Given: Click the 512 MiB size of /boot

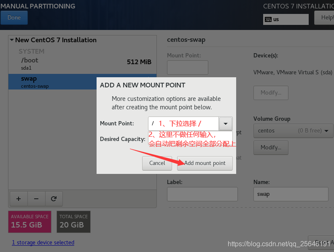Looking at the screenshot, I should [x=139, y=62].
